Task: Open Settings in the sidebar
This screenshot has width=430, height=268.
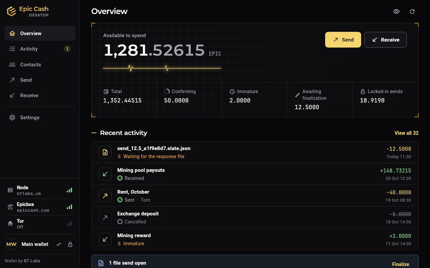Action: point(40,118)
